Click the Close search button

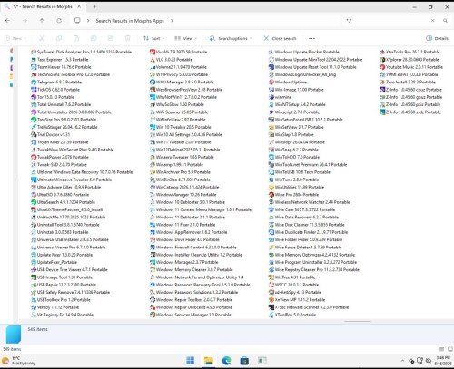tap(280, 38)
